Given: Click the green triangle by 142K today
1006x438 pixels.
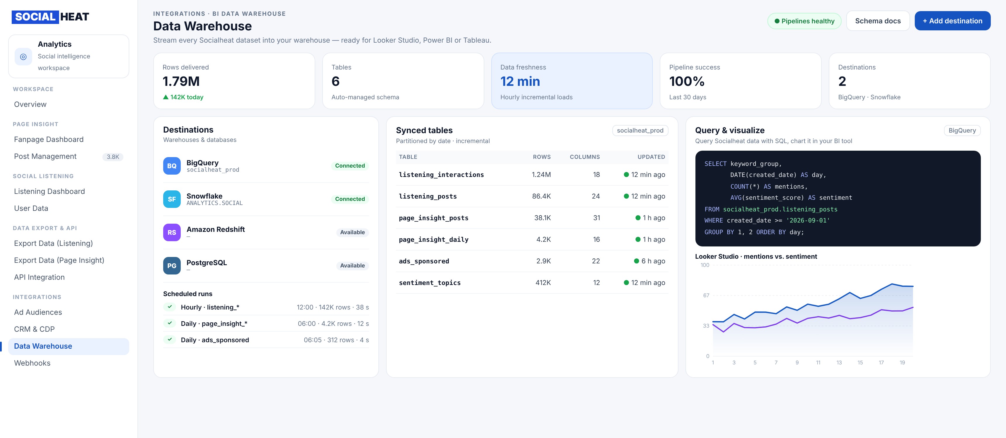Looking at the screenshot, I should pos(166,97).
